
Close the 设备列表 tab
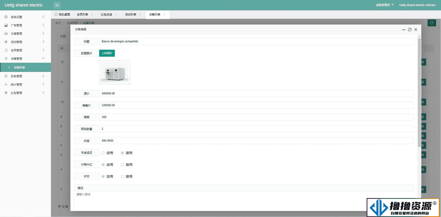[164, 14]
